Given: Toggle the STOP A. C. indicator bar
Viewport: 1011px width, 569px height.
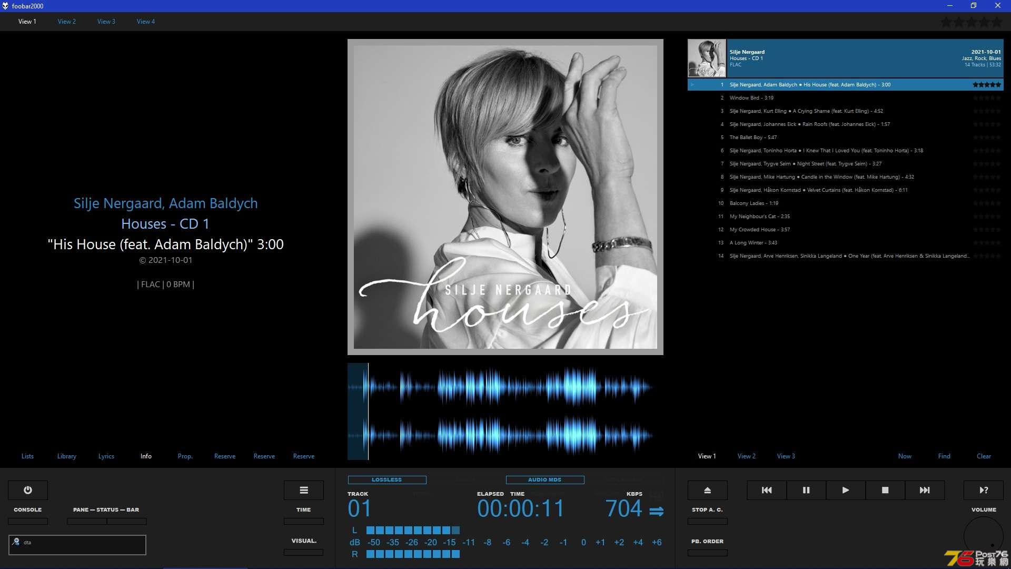Looking at the screenshot, I should tap(708, 521).
